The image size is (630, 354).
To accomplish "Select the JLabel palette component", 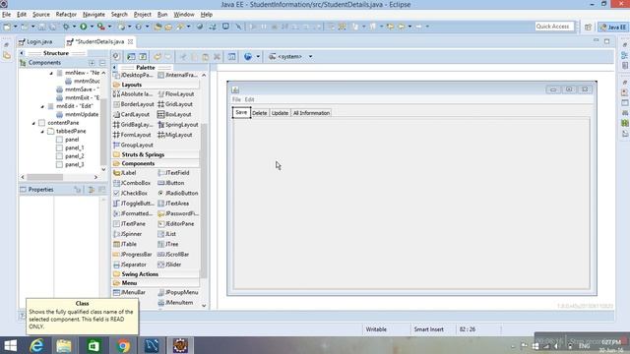I will (125, 173).
